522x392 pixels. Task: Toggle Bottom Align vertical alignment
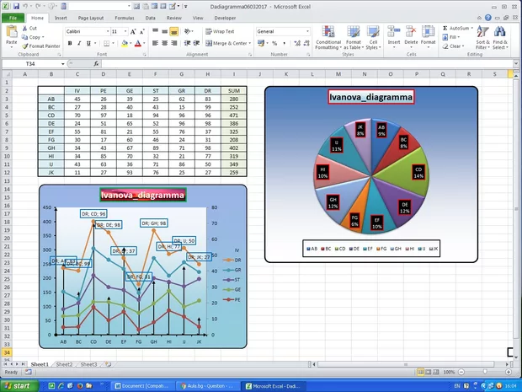(173, 32)
